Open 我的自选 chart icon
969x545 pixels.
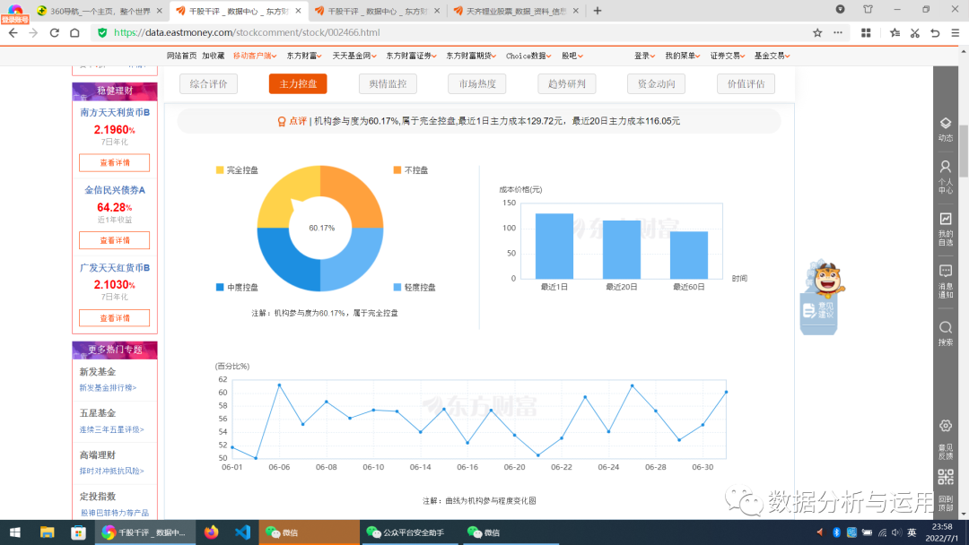pyautogui.click(x=946, y=229)
